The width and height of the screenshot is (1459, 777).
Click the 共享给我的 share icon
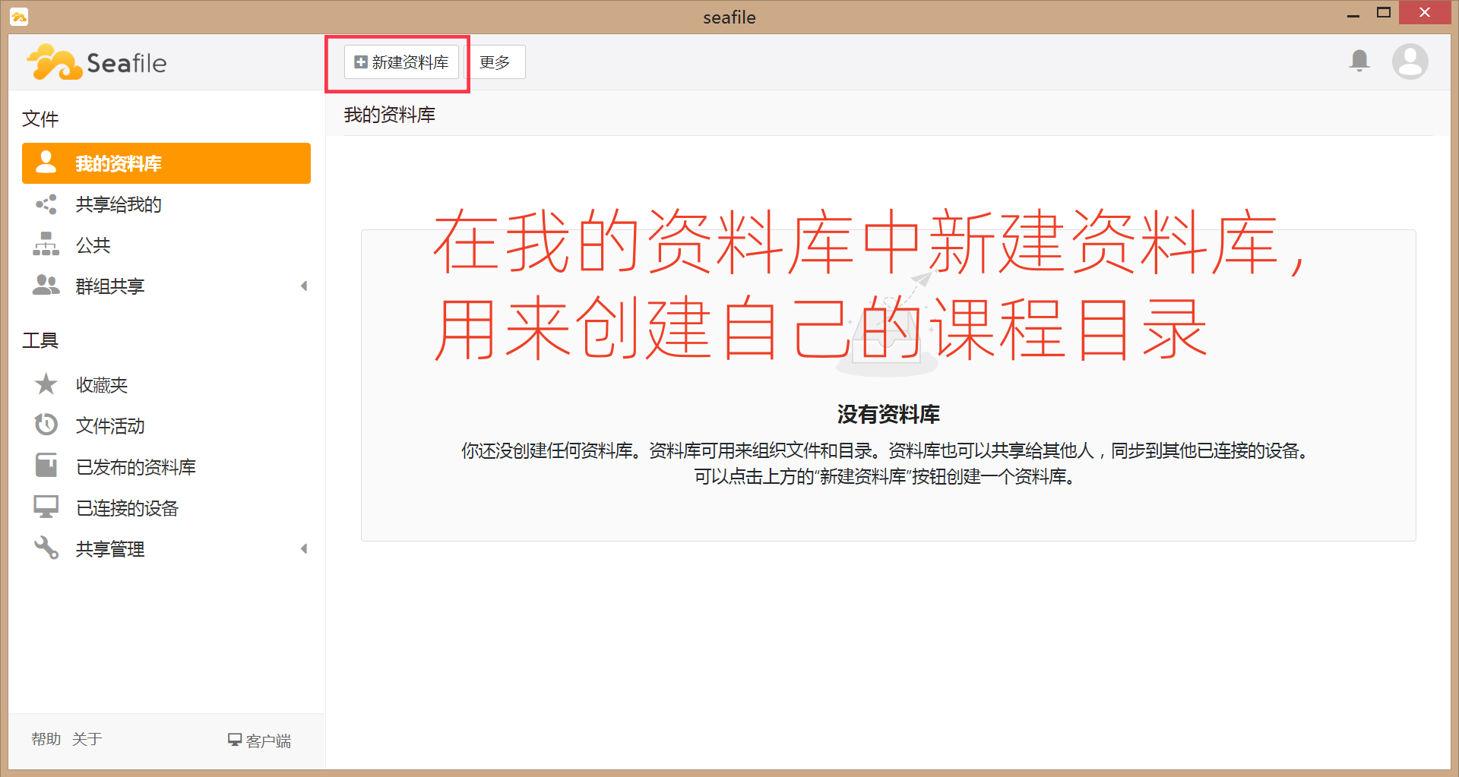pos(46,204)
